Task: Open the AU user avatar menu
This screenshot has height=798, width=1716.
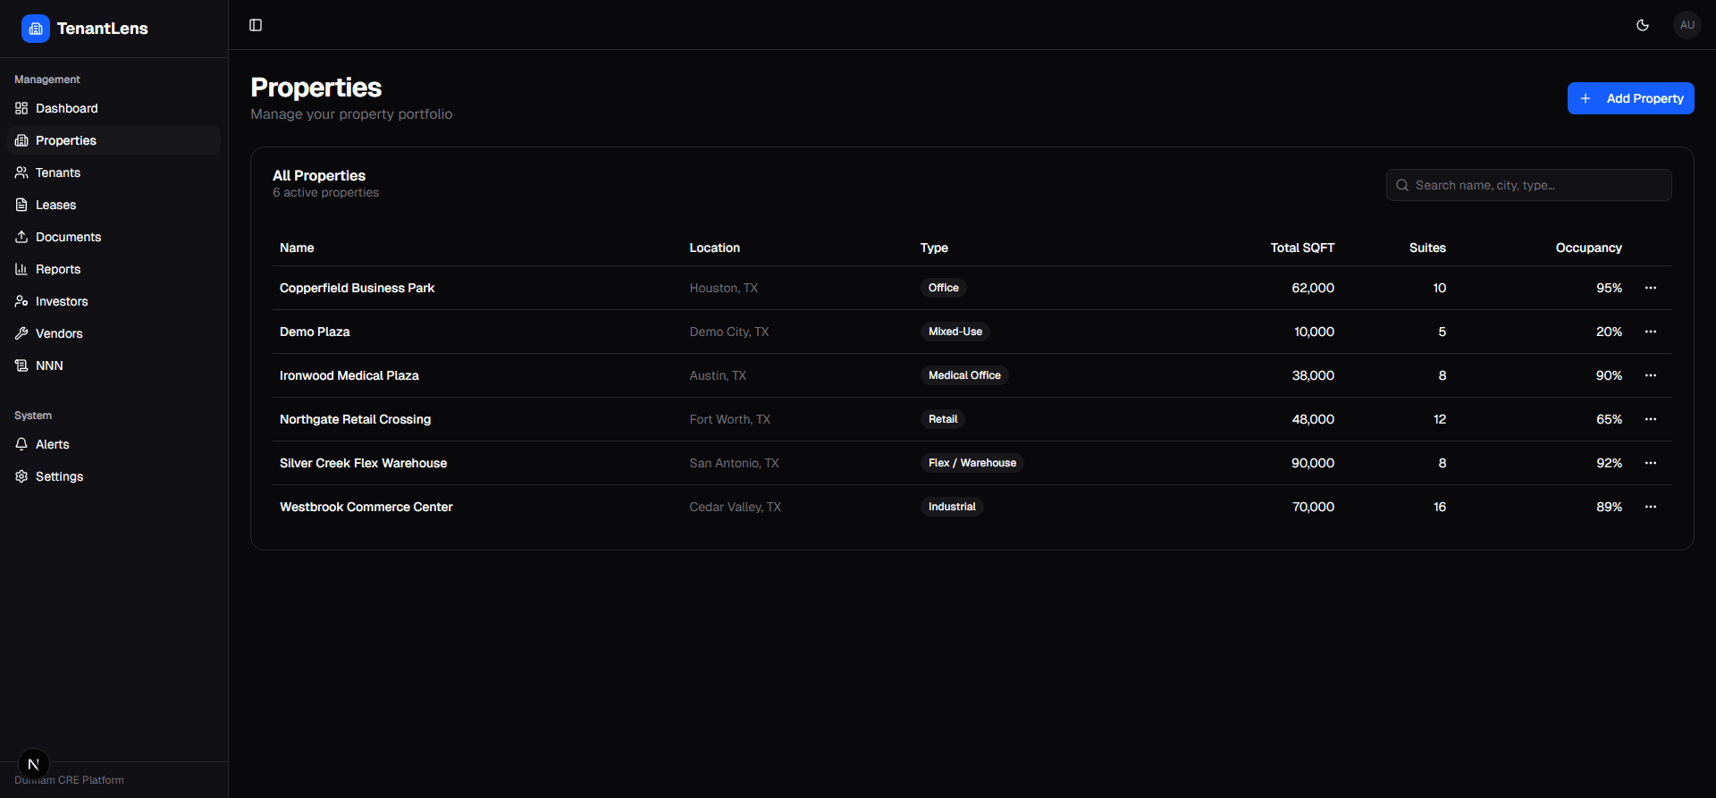Action: (x=1687, y=25)
